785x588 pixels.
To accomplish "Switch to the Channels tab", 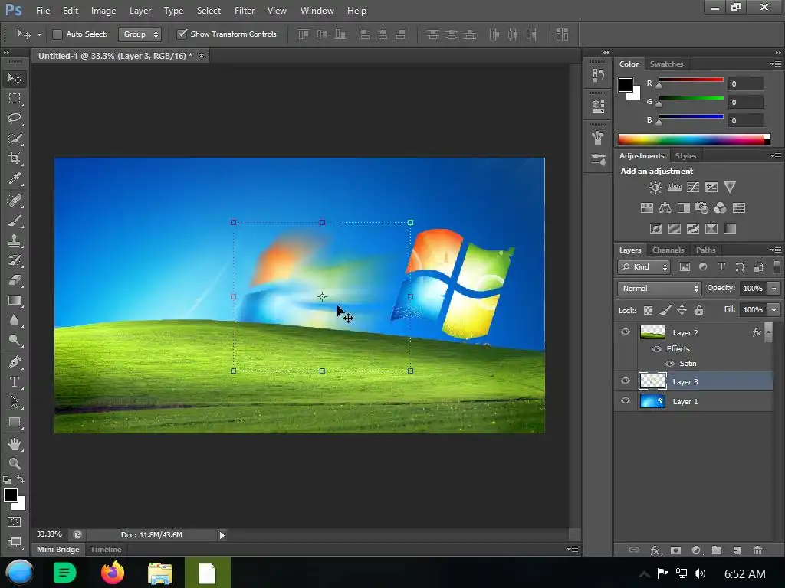I will [668, 250].
